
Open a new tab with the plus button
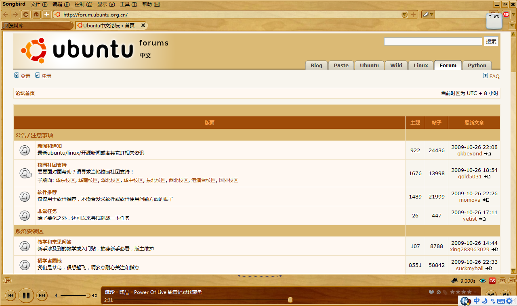click(47, 14)
